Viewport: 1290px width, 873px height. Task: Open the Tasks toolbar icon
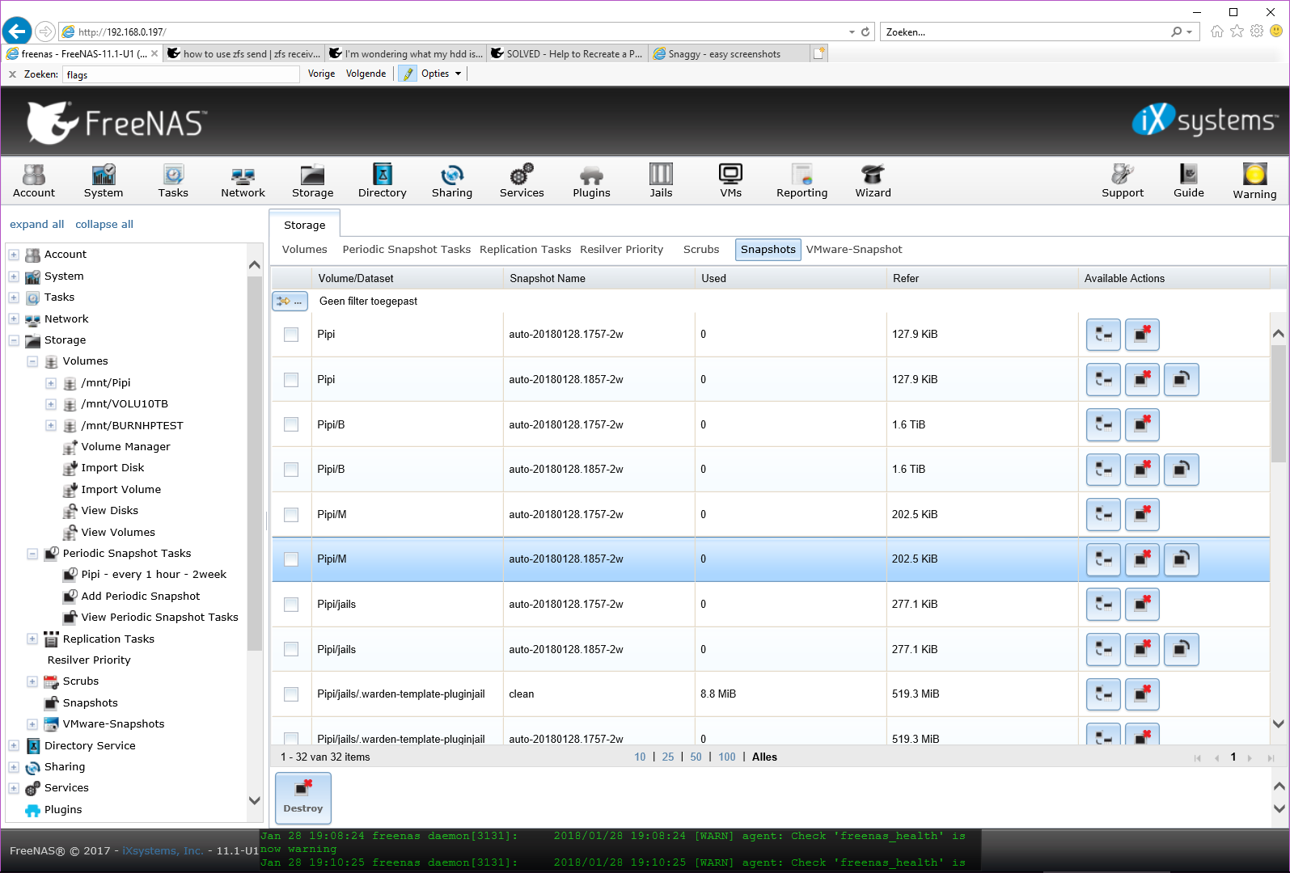[x=173, y=181]
